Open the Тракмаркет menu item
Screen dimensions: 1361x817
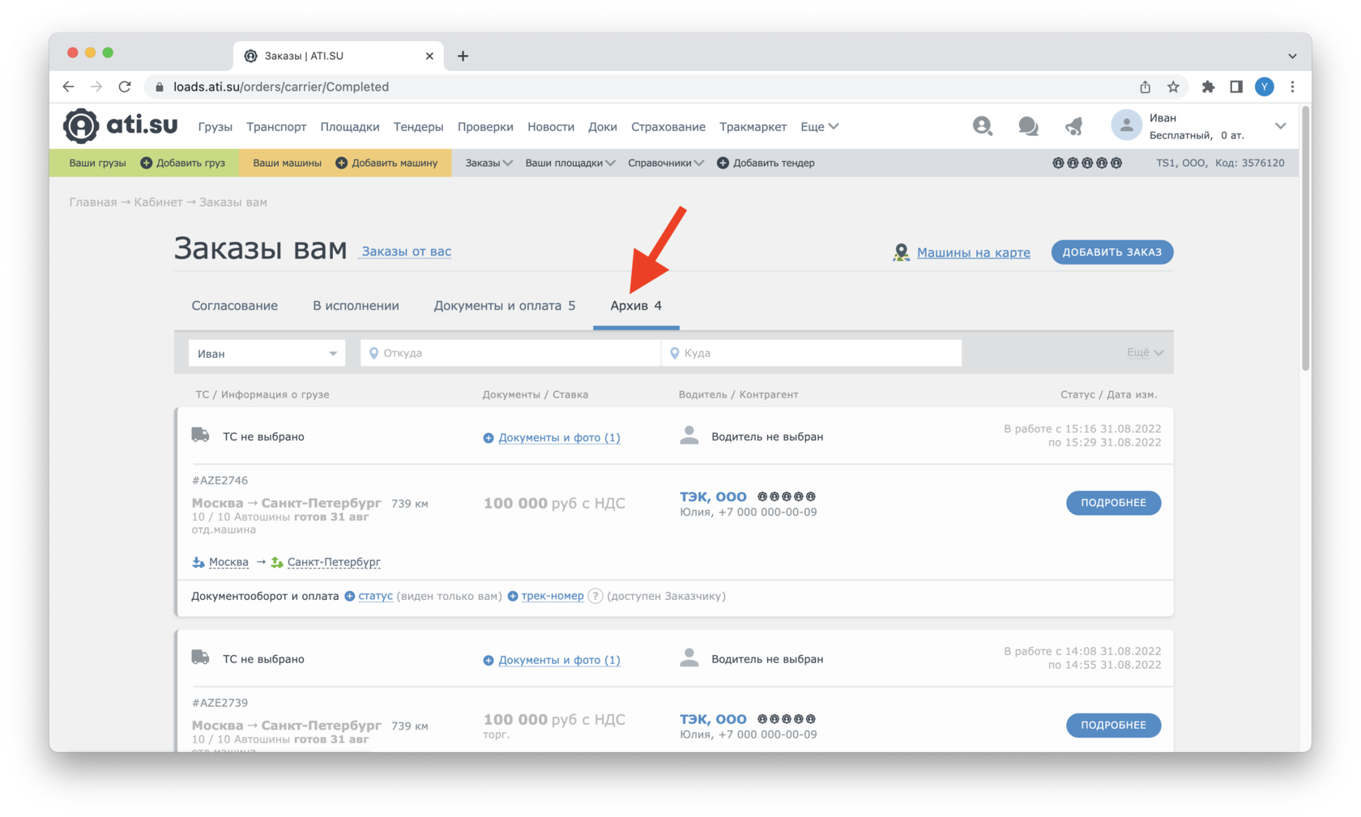point(753,126)
